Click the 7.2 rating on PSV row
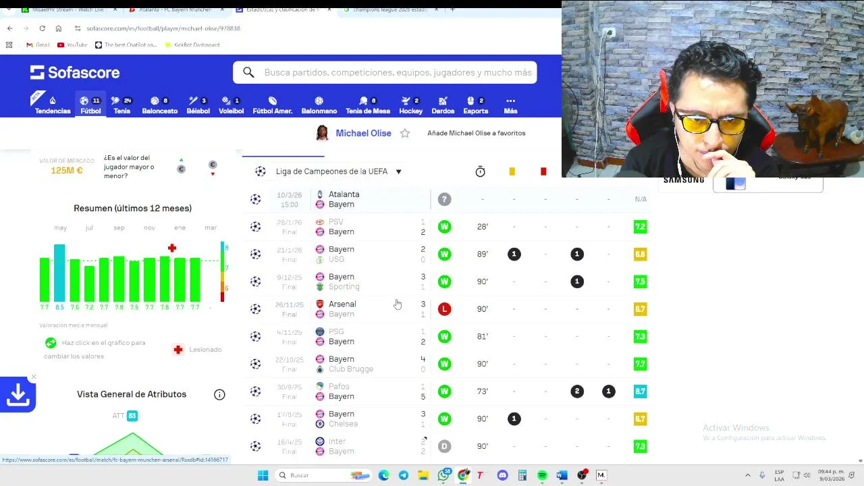Image resolution: width=864 pixels, height=486 pixels. click(x=640, y=227)
